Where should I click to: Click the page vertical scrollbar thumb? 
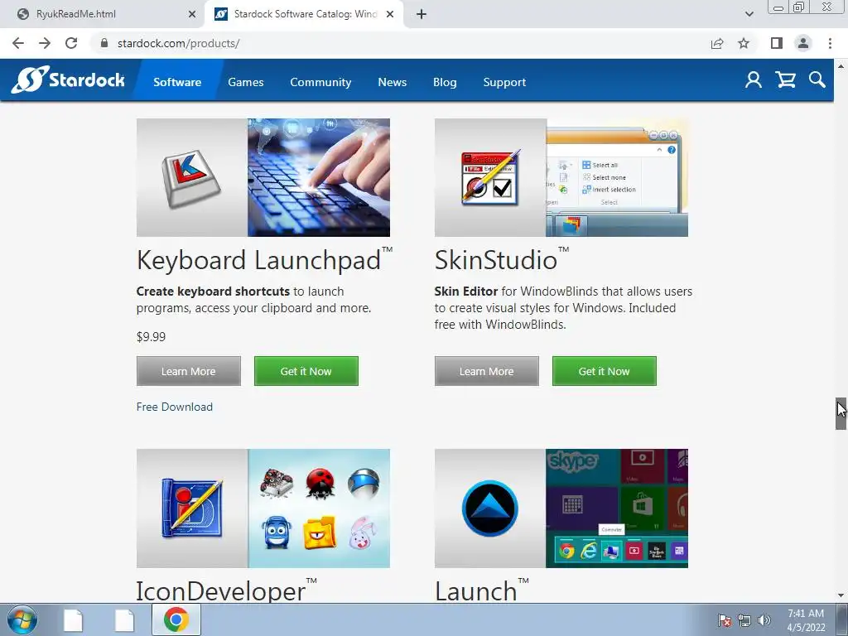tap(841, 414)
